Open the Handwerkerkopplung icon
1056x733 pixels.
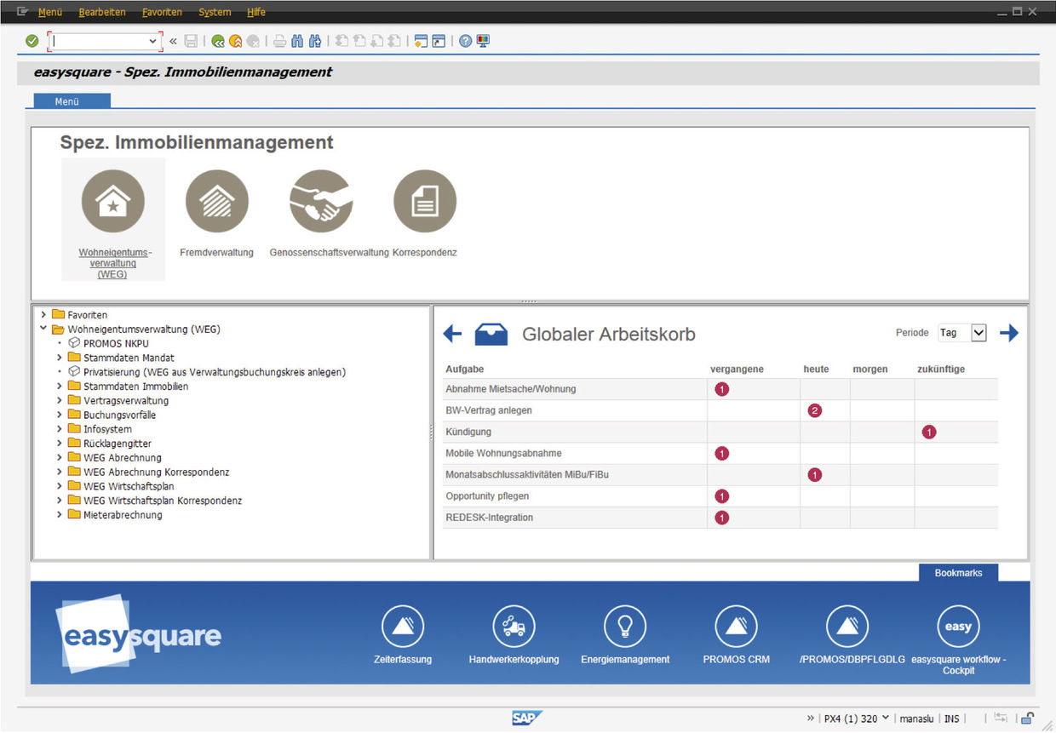point(514,626)
